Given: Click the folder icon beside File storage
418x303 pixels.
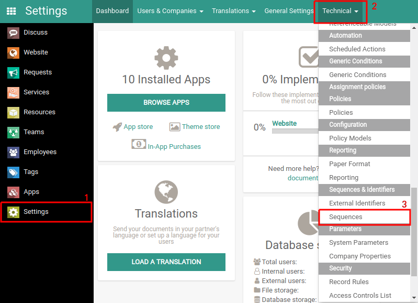Looking at the screenshot, I should pos(257,290).
